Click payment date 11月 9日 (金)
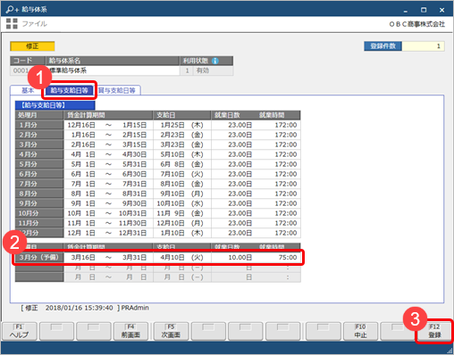 [181, 213]
